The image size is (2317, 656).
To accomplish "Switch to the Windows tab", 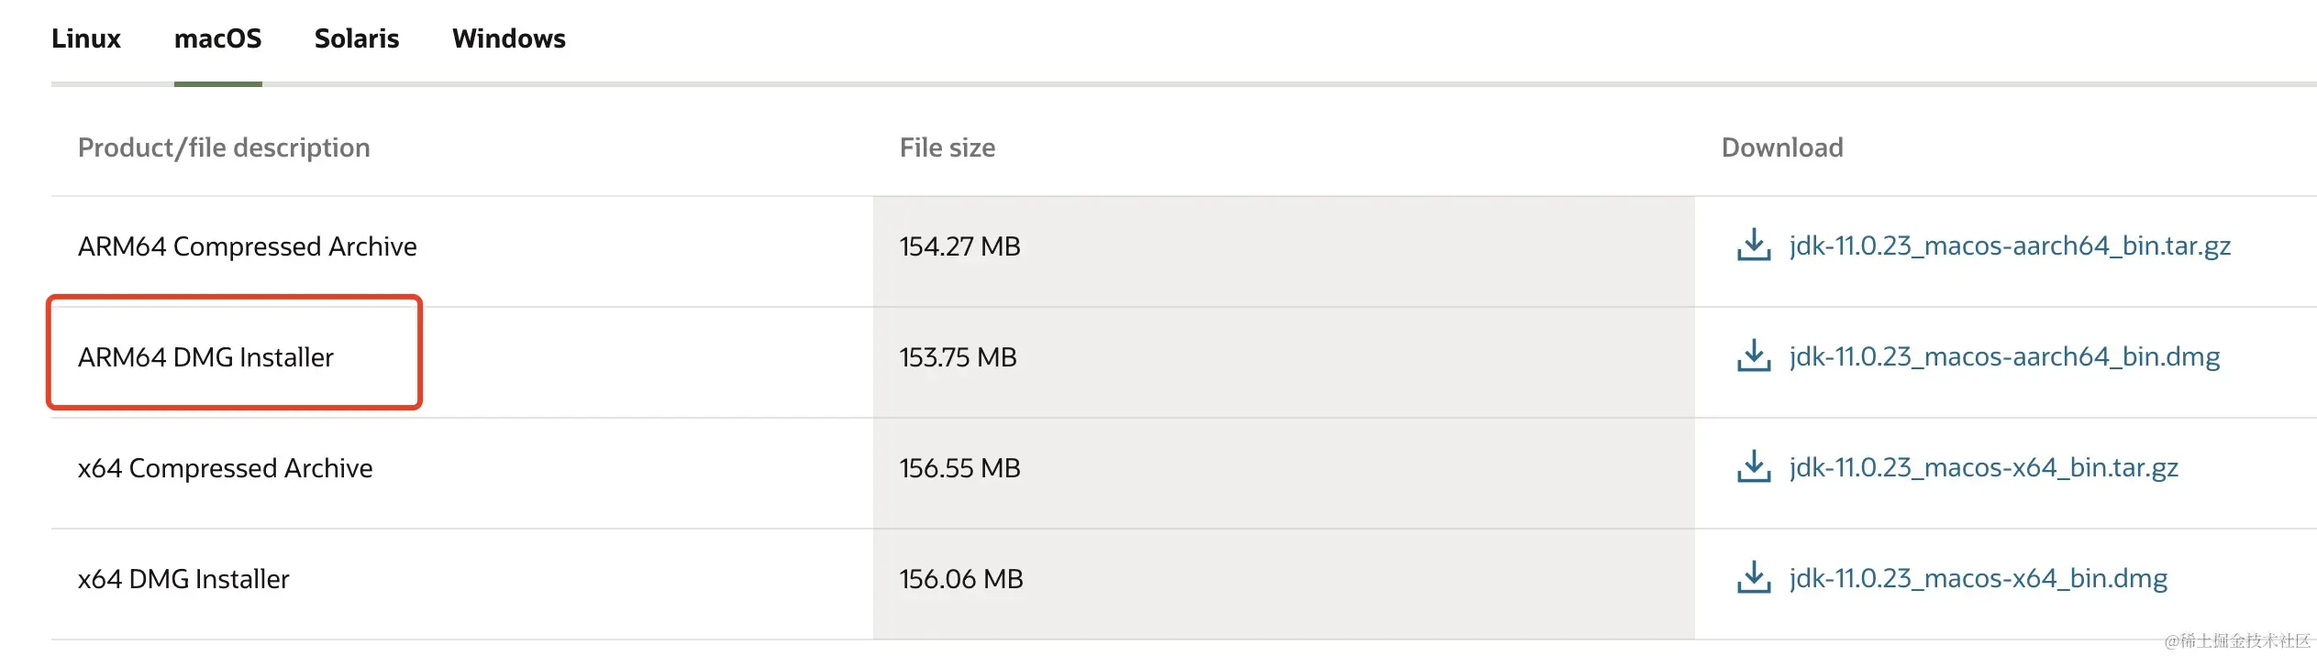I will pos(509,38).
